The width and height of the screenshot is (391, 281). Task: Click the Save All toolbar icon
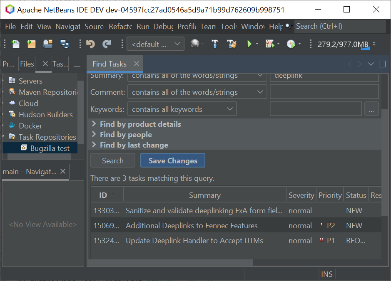(65, 44)
